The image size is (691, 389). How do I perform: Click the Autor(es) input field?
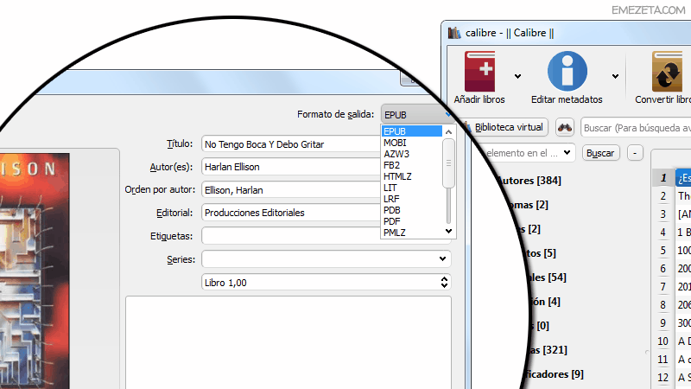291,167
